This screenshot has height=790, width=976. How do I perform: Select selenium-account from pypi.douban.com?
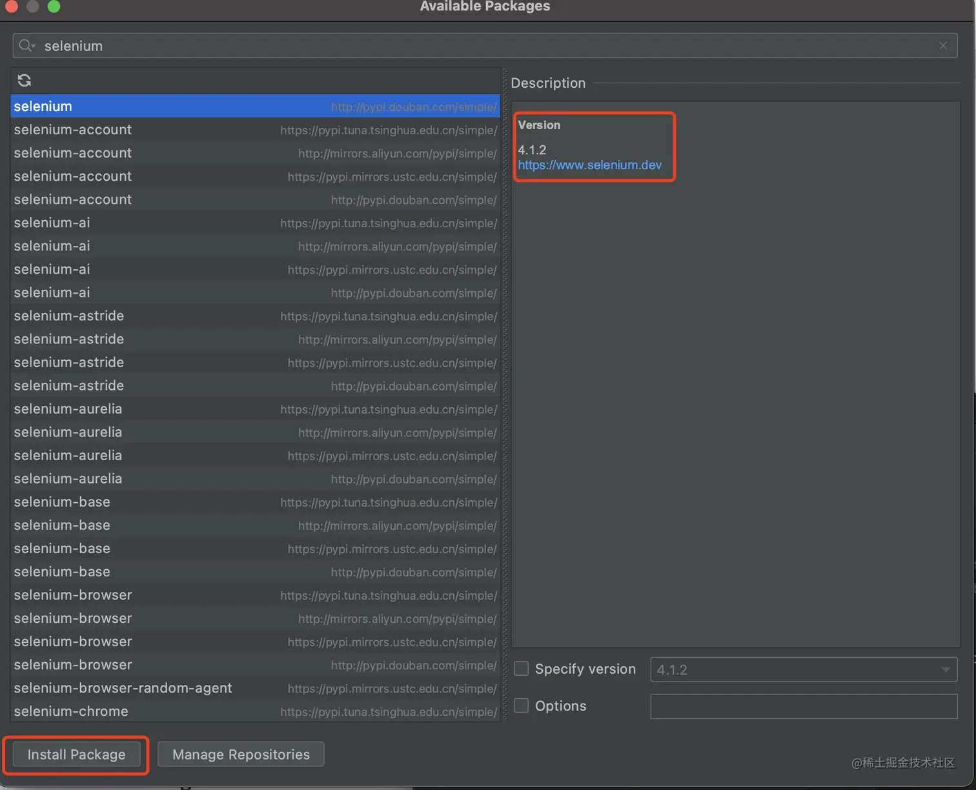click(255, 199)
